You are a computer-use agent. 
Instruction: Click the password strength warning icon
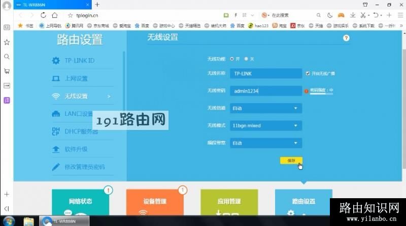click(x=307, y=91)
